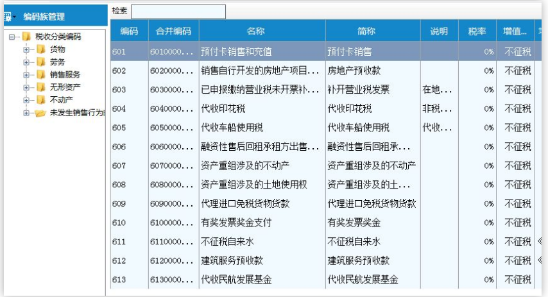
Task: Select row 有奖发票奖金支付
Action: pyautogui.click(x=326, y=223)
